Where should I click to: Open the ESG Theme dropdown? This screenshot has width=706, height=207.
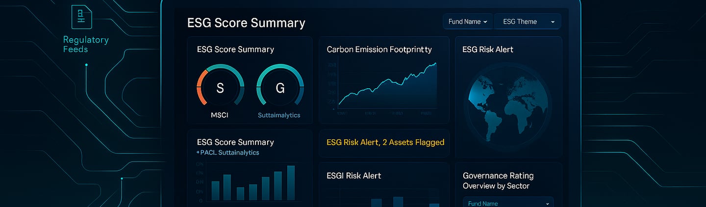coord(528,22)
